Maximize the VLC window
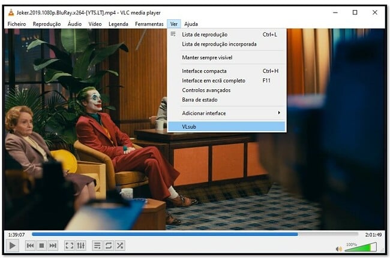 coord(355,13)
